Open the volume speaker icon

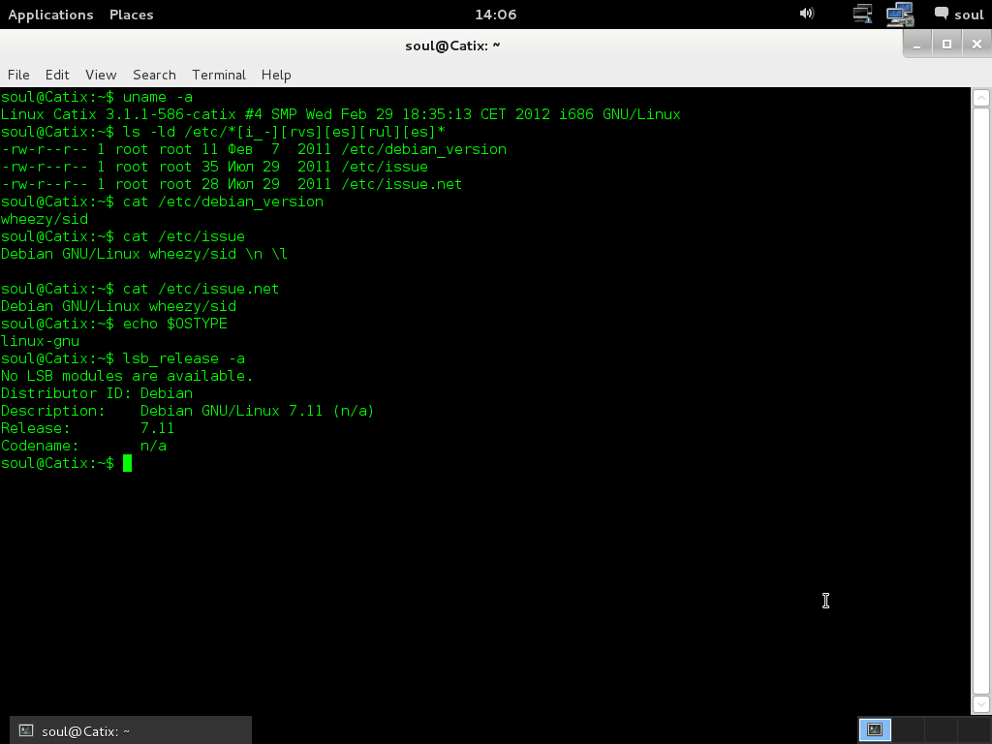(x=807, y=14)
